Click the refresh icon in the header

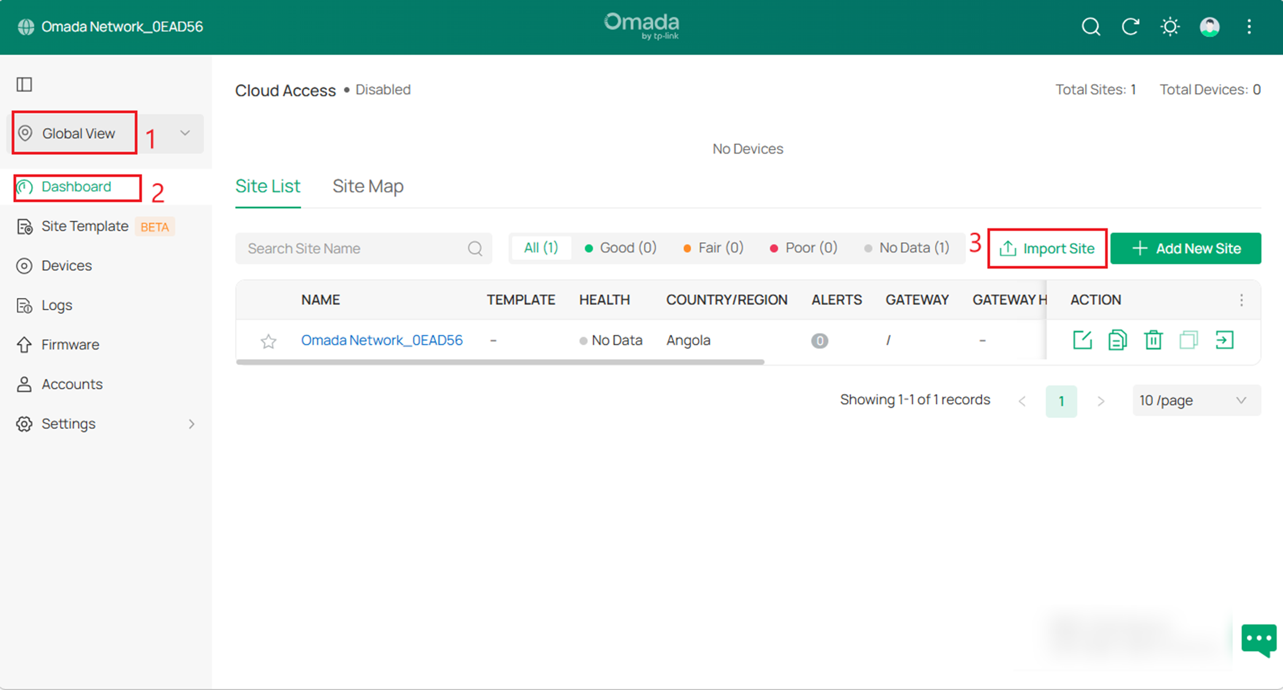1131,26
